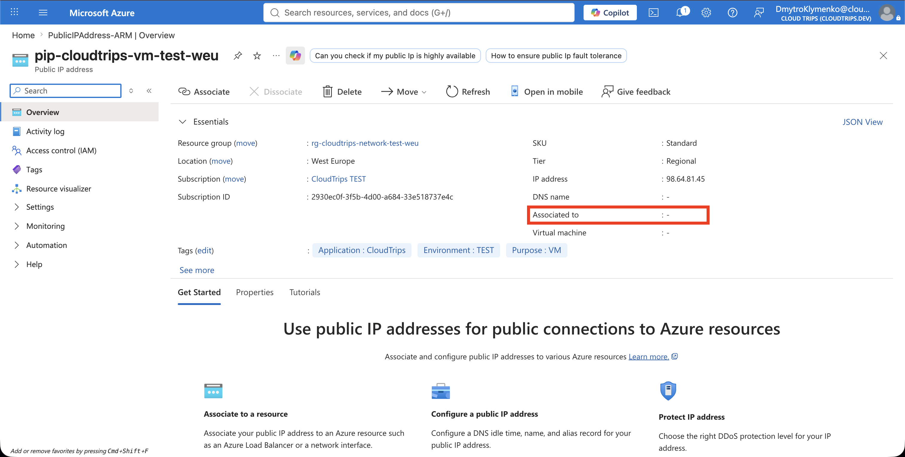Click the Public IP resource icon by title
The height and width of the screenshot is (457, 905).
pyautogui.click(x=20, y=60)
